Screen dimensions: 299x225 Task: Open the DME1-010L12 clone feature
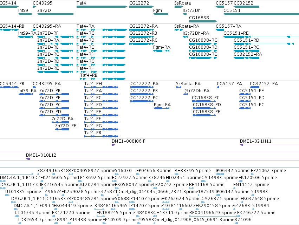tap(162, 159)
